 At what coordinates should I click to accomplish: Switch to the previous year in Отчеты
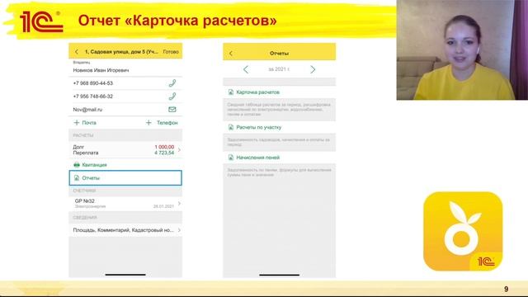(x=246, y=69)
